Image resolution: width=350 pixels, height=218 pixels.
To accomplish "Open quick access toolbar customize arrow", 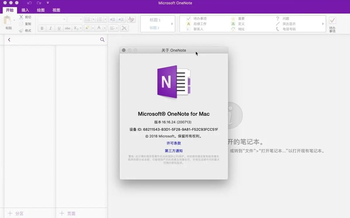I will click(x=48, y=3).
